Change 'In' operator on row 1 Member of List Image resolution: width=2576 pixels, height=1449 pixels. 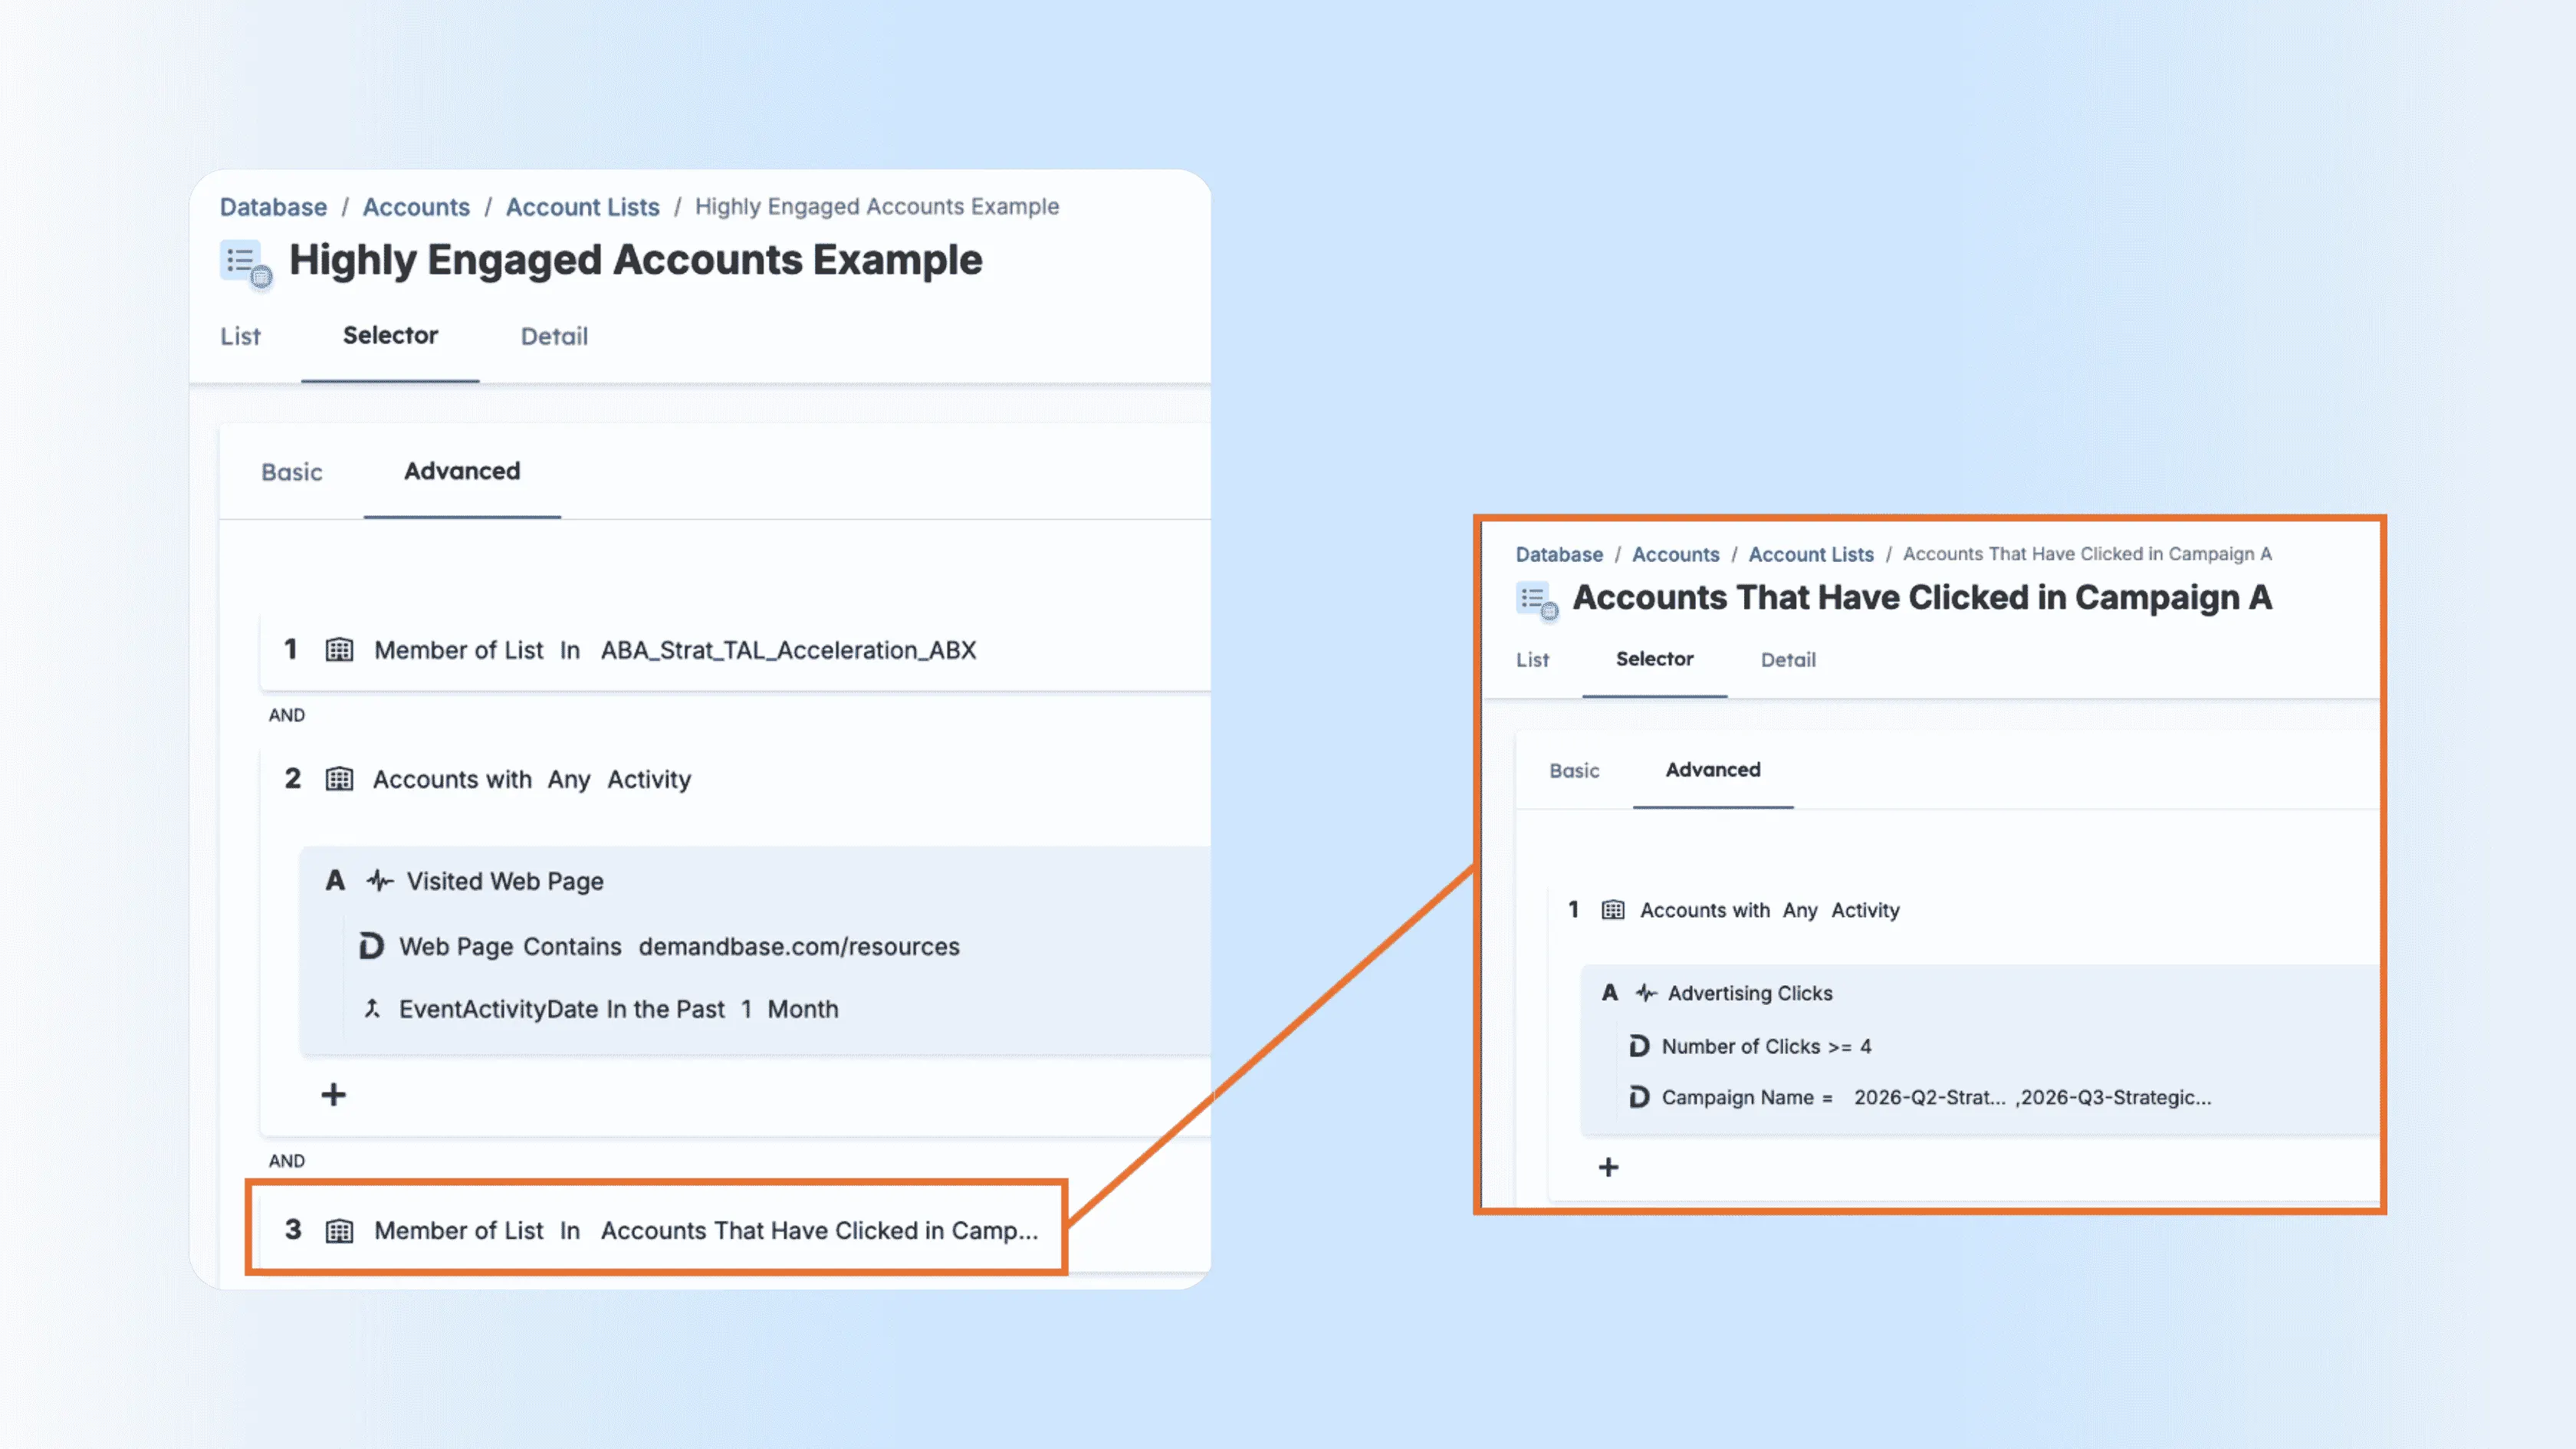[x=570, y=651]
